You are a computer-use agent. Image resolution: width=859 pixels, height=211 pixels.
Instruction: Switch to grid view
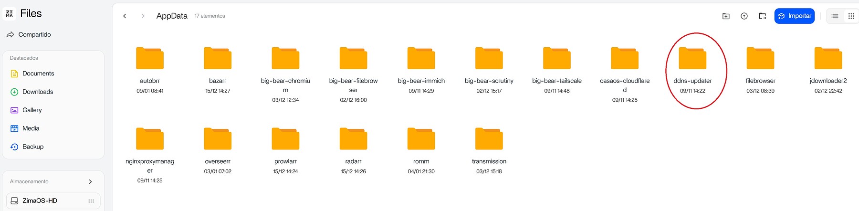pyautogui.click(x=851, y=16)
